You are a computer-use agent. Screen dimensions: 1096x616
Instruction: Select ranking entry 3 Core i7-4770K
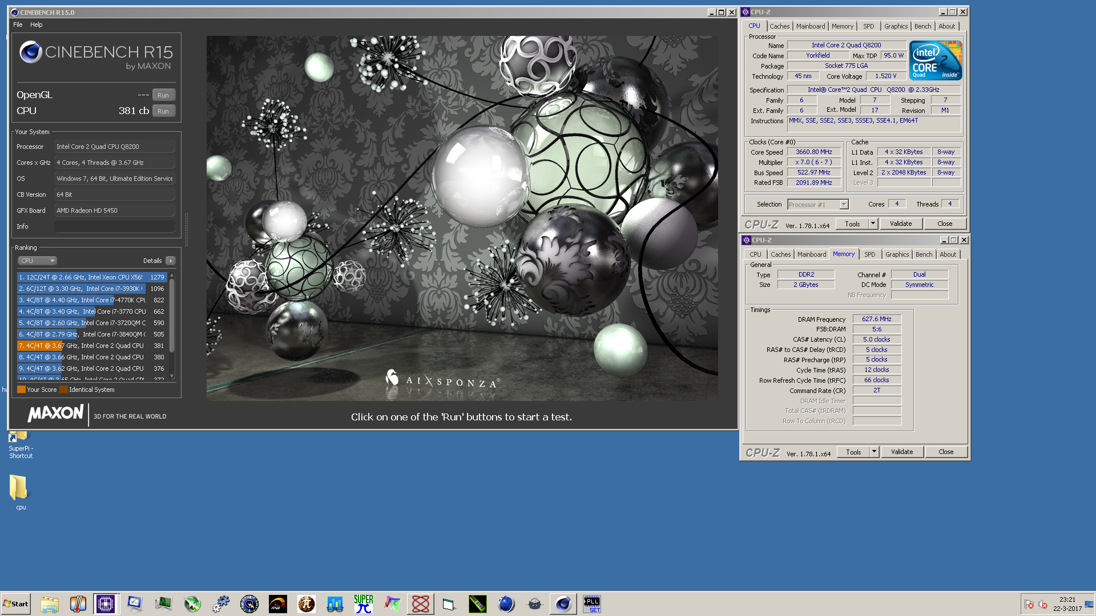92,300
